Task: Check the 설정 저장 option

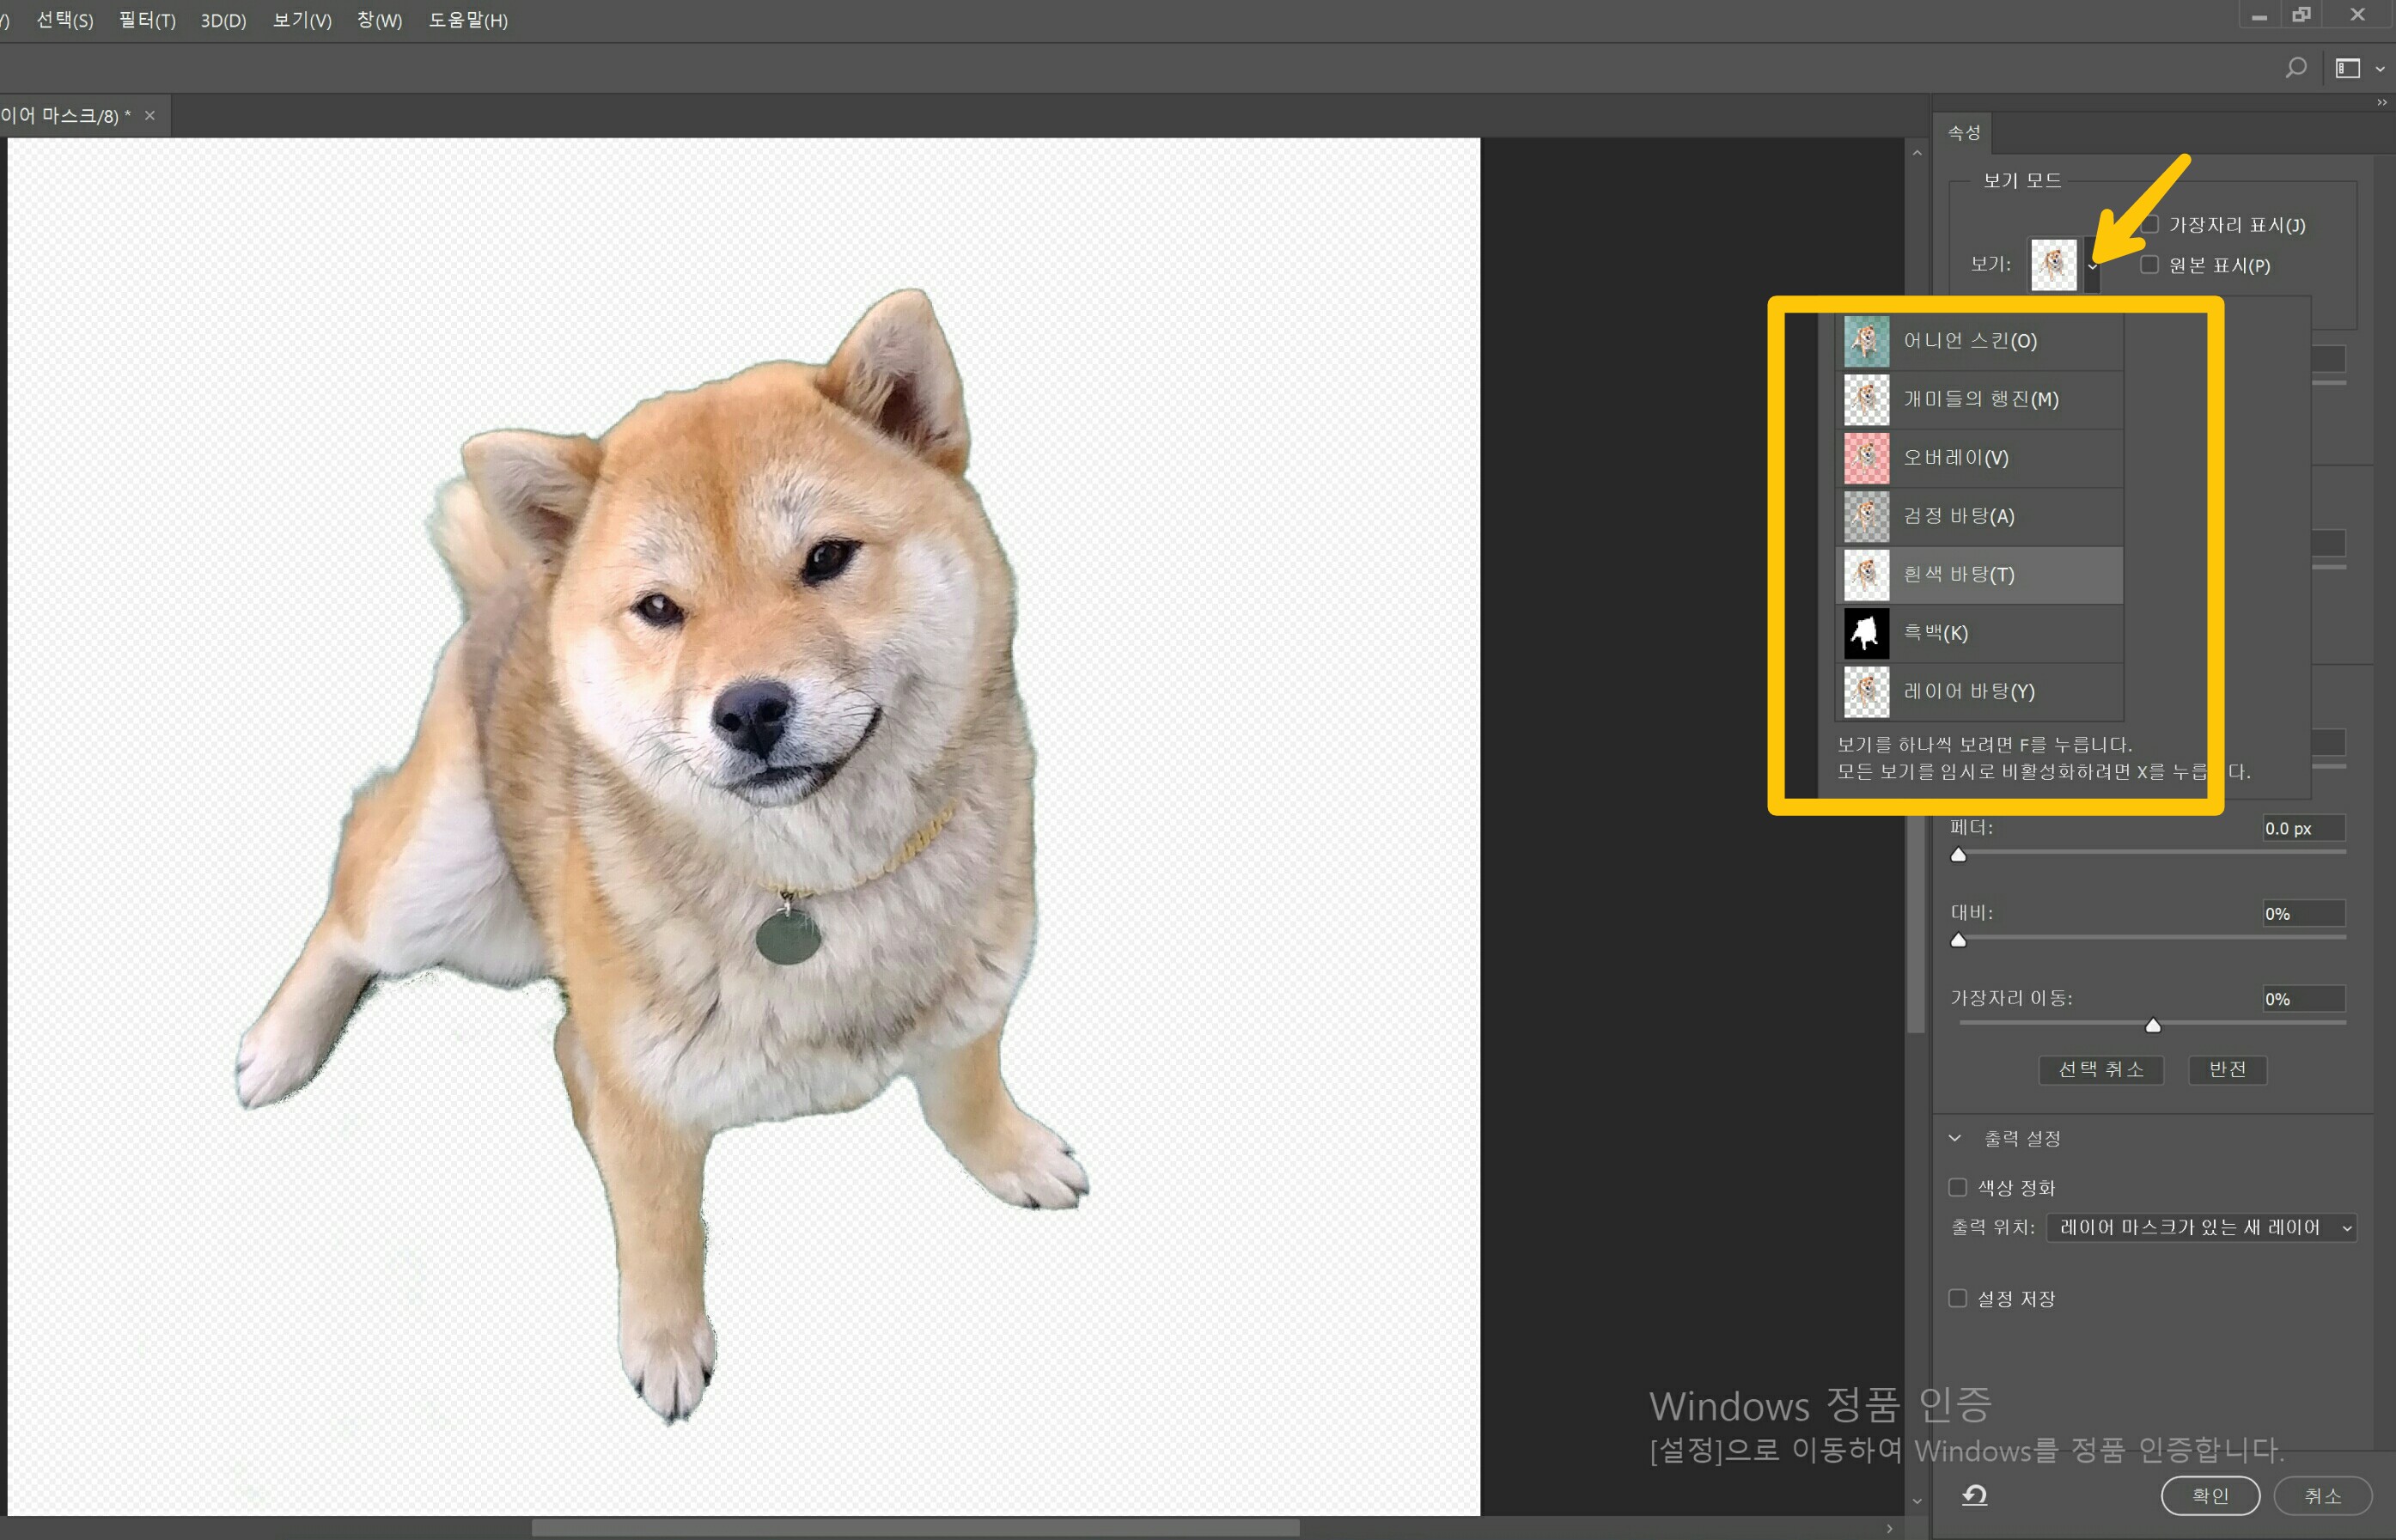Action: coord(1958,1298)
